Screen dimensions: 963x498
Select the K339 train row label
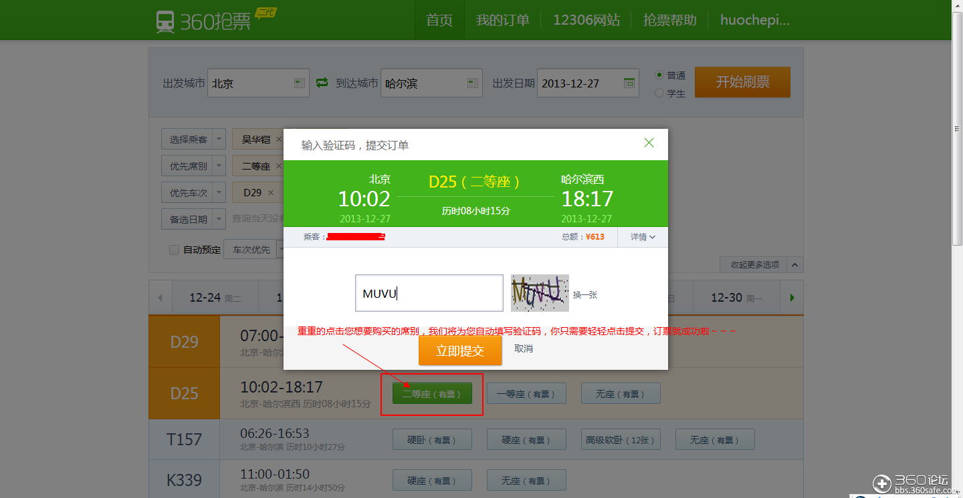click(184, 480)
